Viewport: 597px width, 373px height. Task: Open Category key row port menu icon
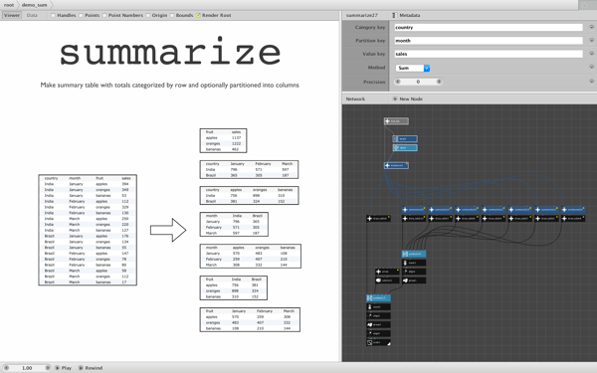click(x=592, y=28)
